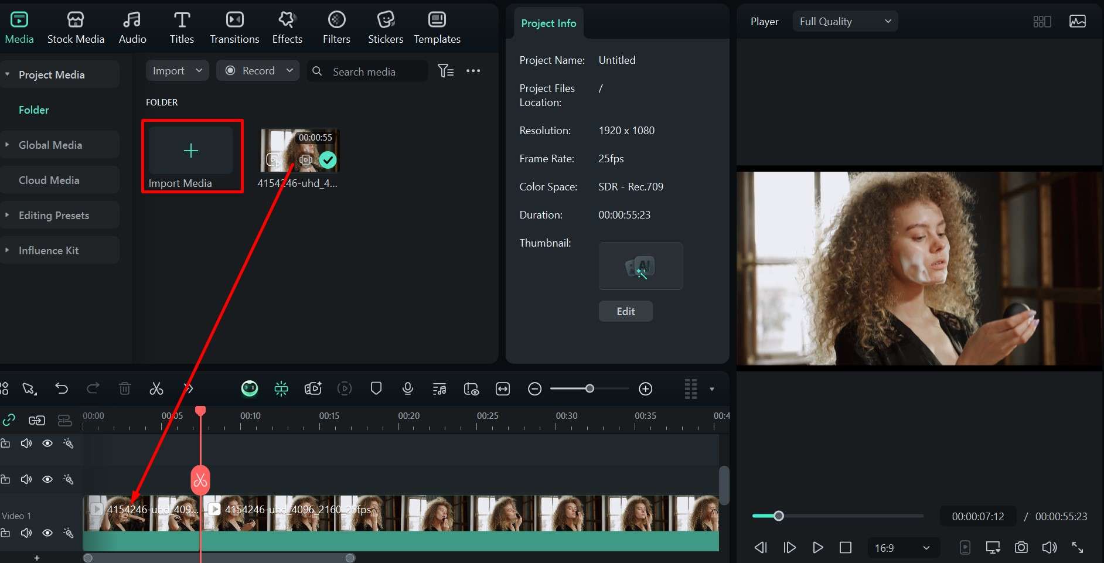The width and height of the screenshot is (1104, 563).
Task: Mute the top timeline track
Action: coord(26,443)
